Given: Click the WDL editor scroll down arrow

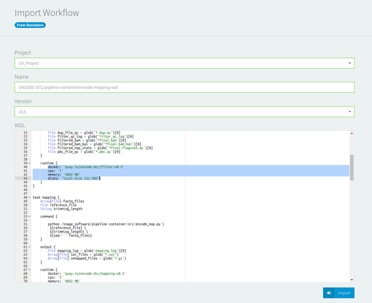Looking at the screenshot, I should pyautogui.click(x=352, y=280).
